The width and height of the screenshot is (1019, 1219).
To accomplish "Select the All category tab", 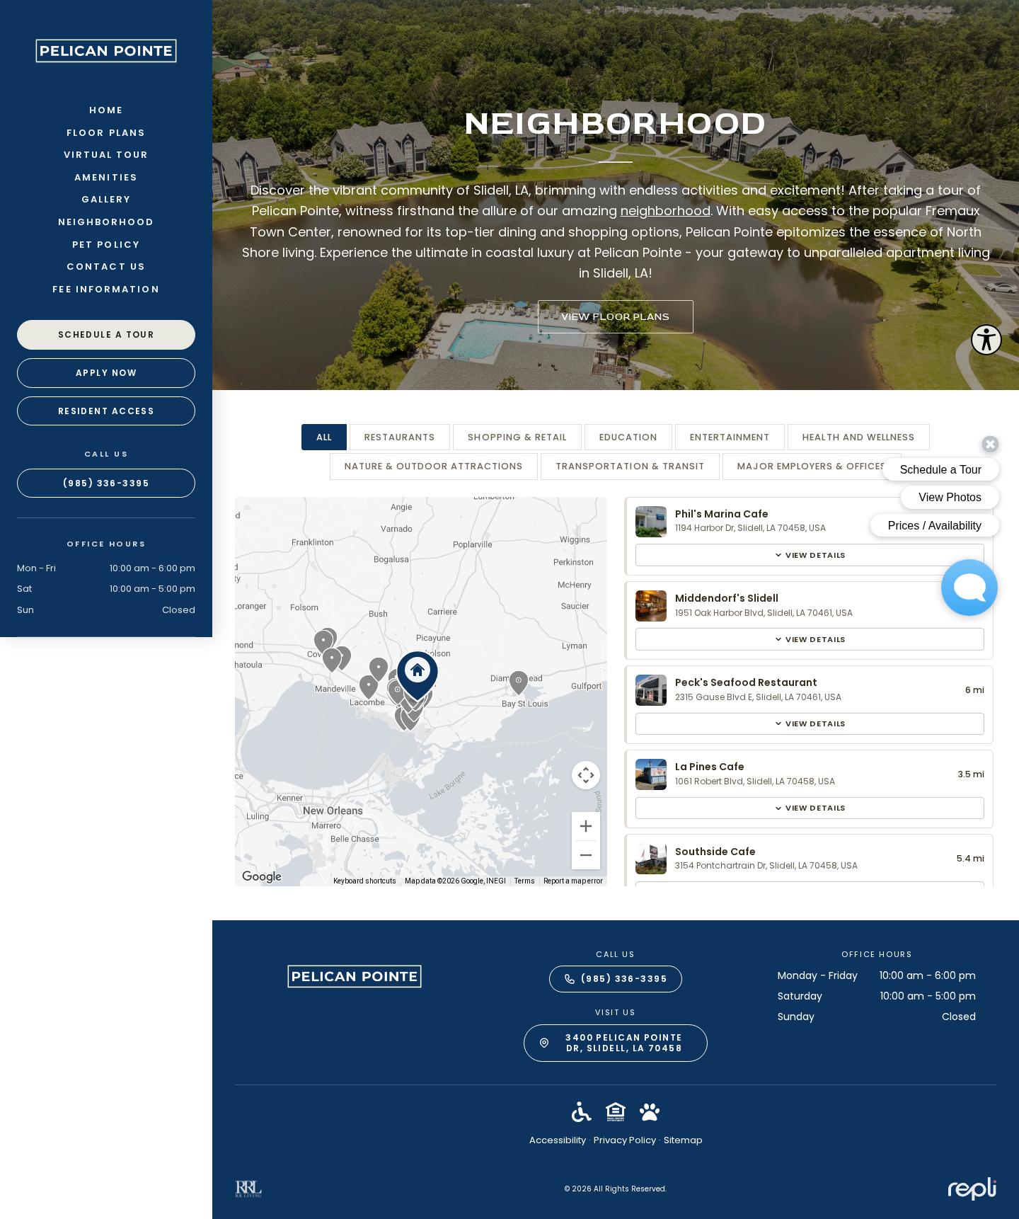I will coord(324,437).
